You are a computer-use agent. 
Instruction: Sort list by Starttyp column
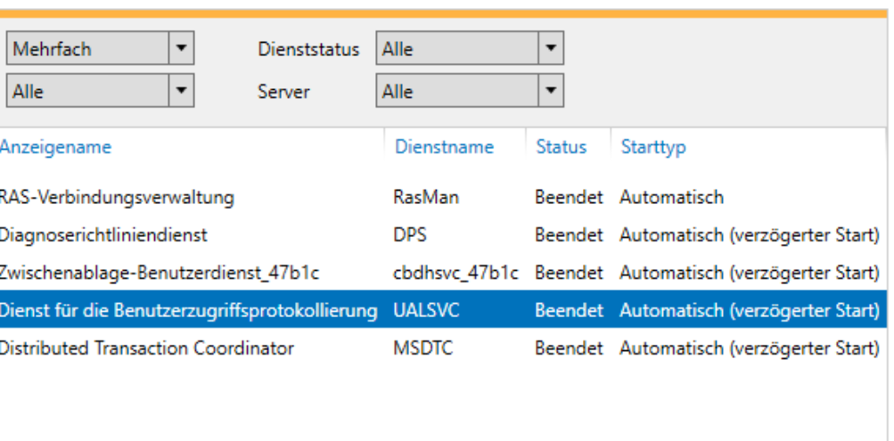click(653, 147)
